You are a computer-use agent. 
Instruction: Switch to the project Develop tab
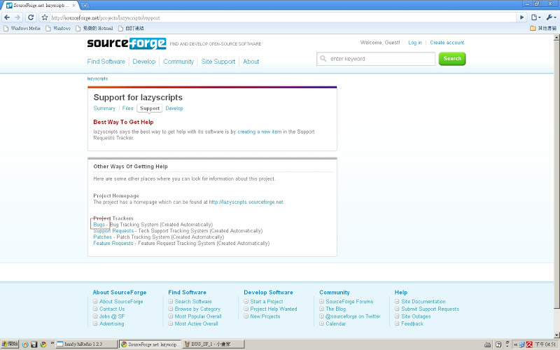pos(174,108)
